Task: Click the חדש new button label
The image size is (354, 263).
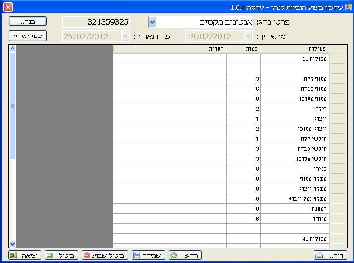Action: pyautogui.click(x=191, y=255)
